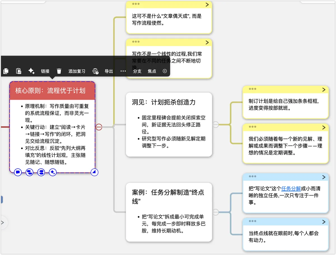Click the add child node icon under the red node
Image resolution: width=336 pixels, height=255 pixels.
coord(29,172)
